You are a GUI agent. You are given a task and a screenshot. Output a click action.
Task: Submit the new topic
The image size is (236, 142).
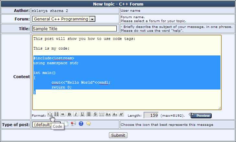coord(118,135)
